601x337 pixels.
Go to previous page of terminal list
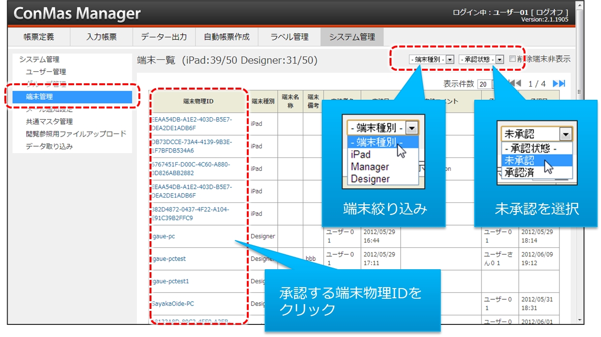pos(518,83)
